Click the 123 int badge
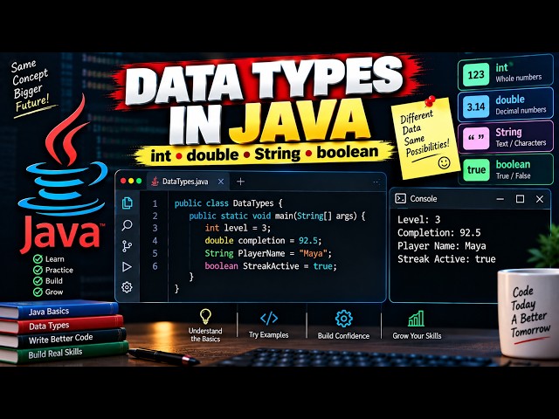 (x=476, y=74)
